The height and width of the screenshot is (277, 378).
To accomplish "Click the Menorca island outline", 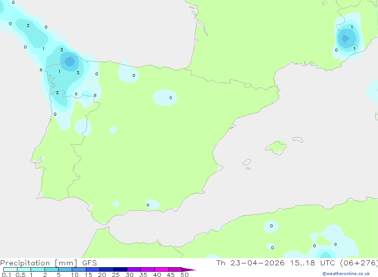I will (298, 139).
